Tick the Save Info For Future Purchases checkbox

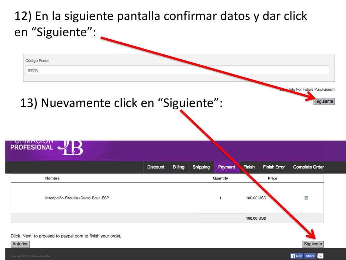[333, 89]
